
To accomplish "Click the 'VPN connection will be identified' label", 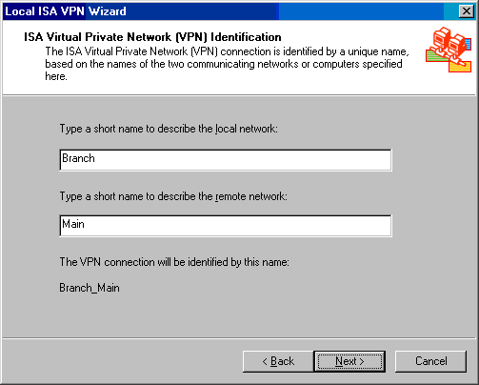I will [x=174, y=262].
